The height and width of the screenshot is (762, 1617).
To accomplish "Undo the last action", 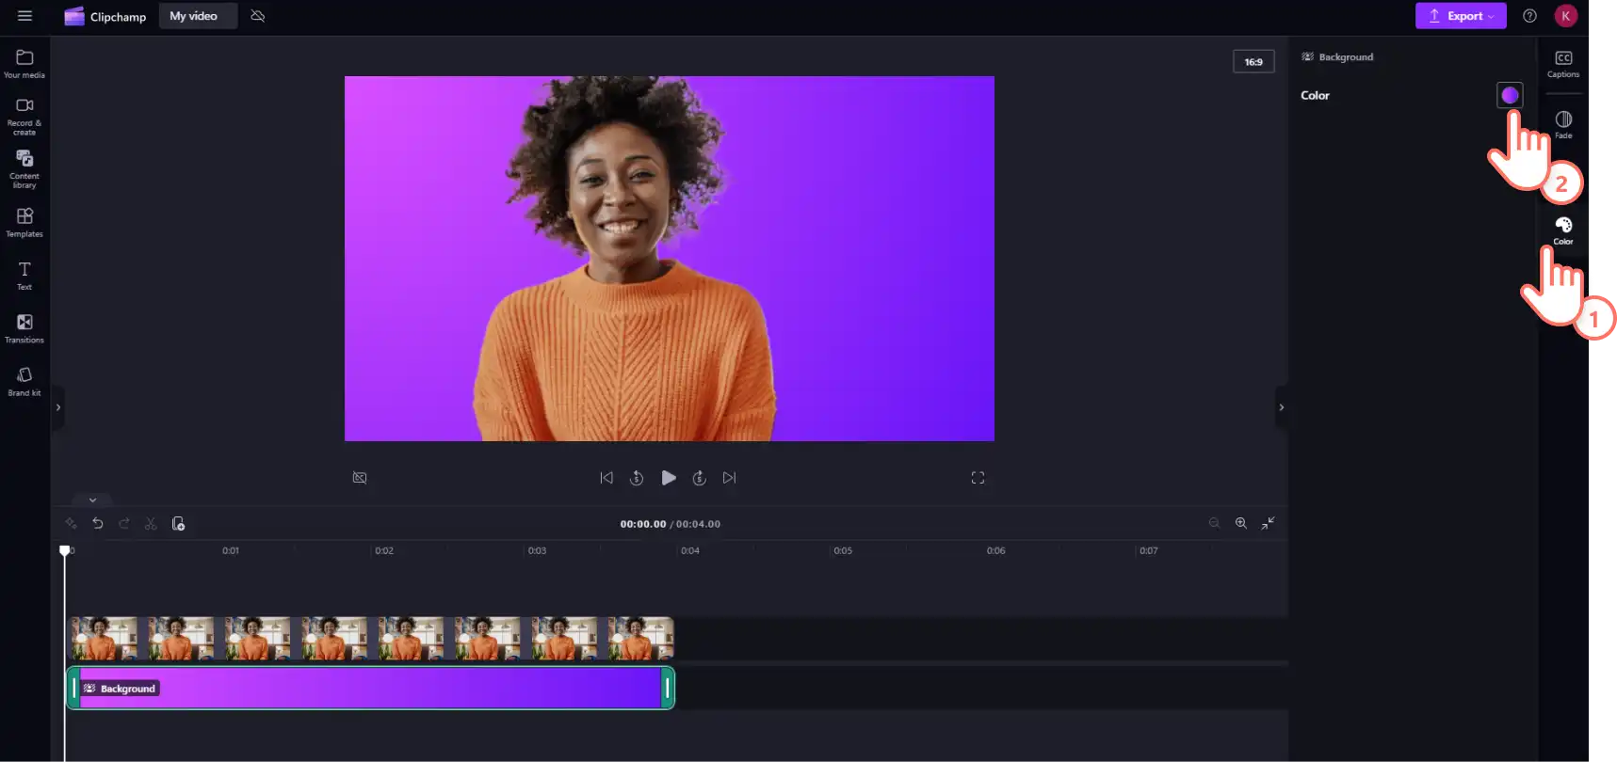I will coord(98,523).
